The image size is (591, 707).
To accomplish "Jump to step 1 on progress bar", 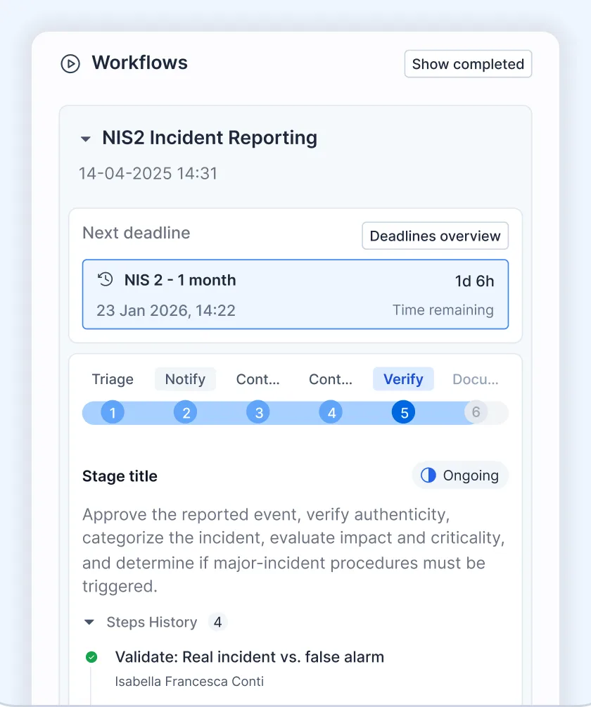I will [x=113, y=412].
